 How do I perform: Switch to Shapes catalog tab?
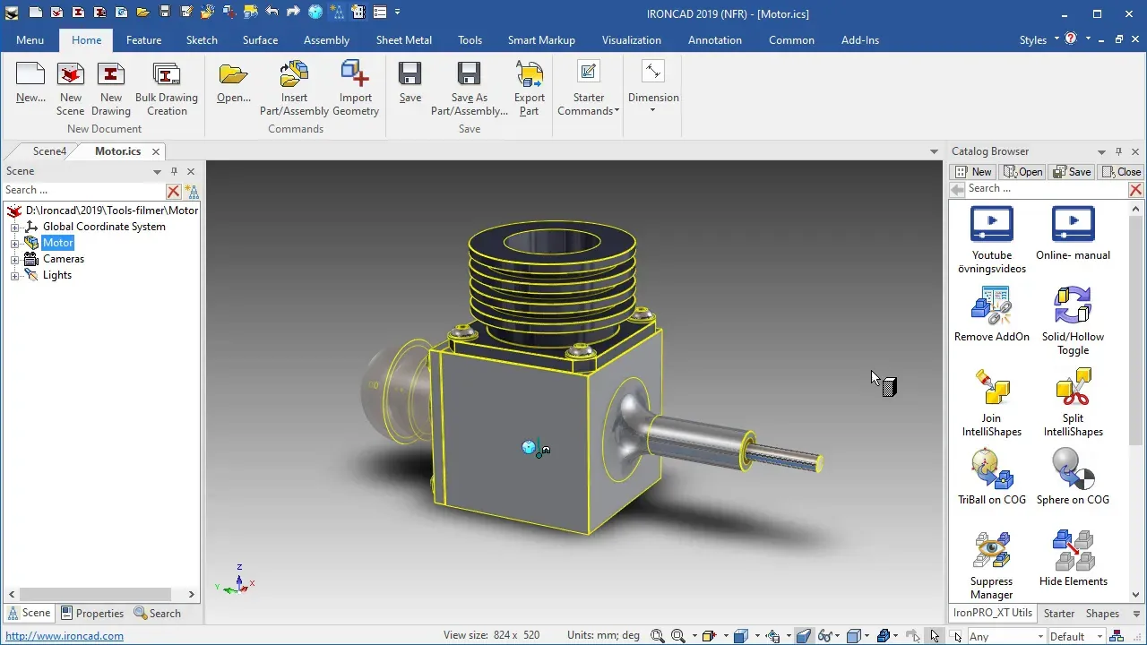click(1102, 614)
